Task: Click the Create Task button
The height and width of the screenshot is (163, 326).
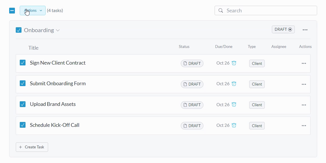Action: pyautogui.click(x=32, y=147)
